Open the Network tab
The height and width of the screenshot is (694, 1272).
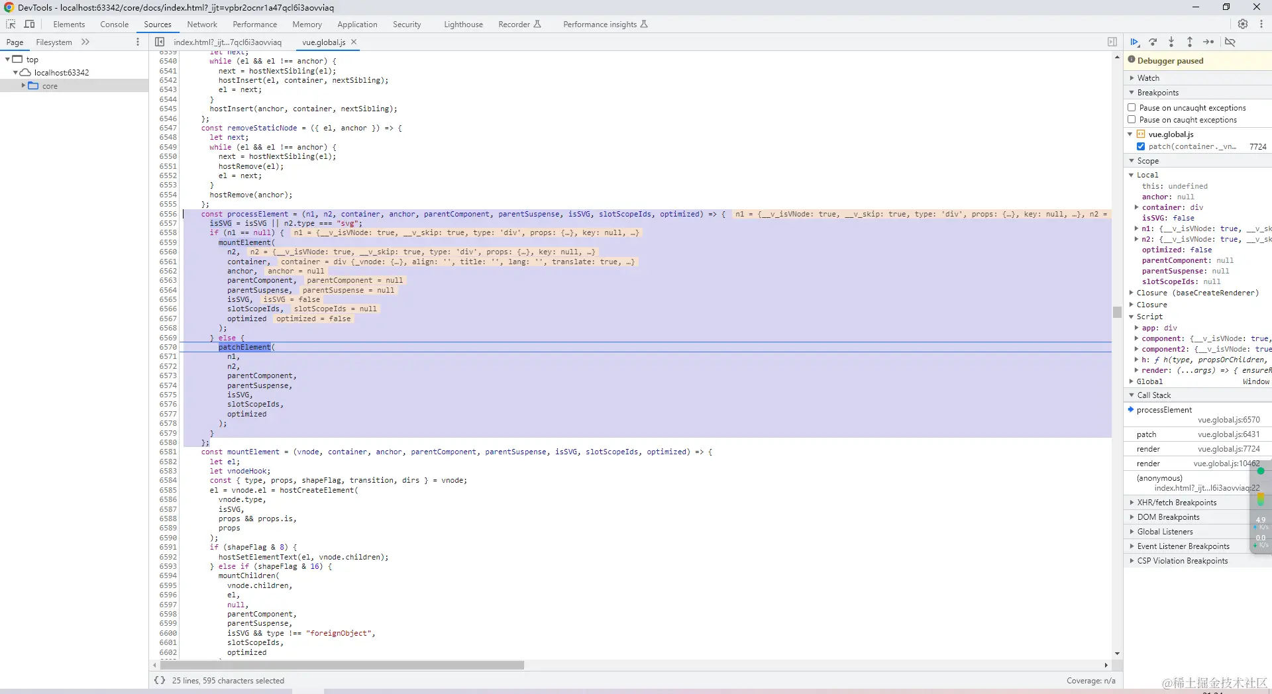pyautogui.click(x=202, y=25)
